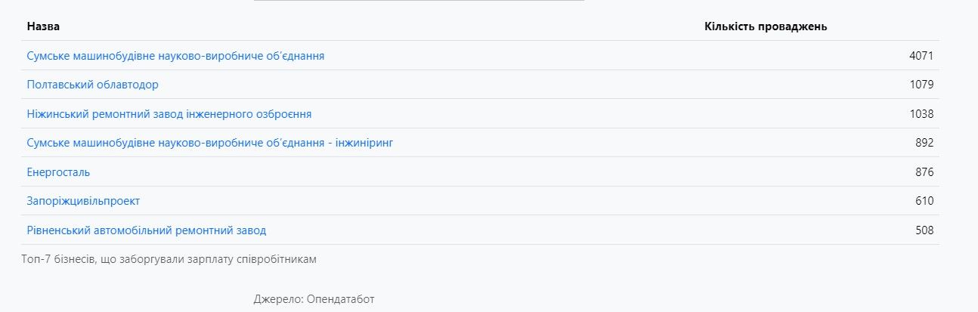
Task: Click the Ніжинський ремонтний завод інженерного озброєння link
Action: click(x=169, y=114)
